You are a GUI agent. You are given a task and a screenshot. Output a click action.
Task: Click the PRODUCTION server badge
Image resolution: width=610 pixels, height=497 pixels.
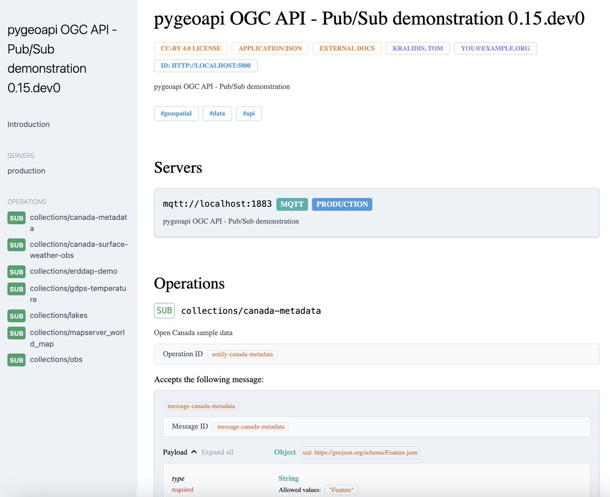(342, 204)
